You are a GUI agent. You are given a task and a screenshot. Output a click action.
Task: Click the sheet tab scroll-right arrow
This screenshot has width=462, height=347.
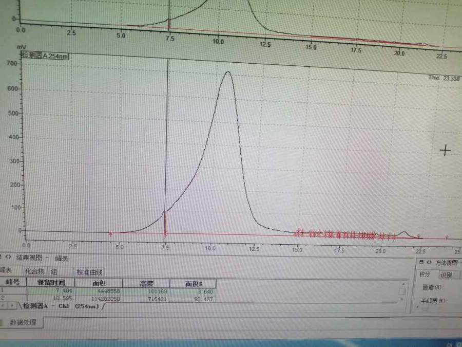pos(12,305)
